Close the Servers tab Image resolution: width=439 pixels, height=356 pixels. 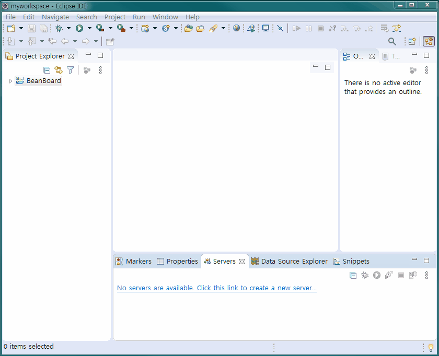[x=242, y=262]
